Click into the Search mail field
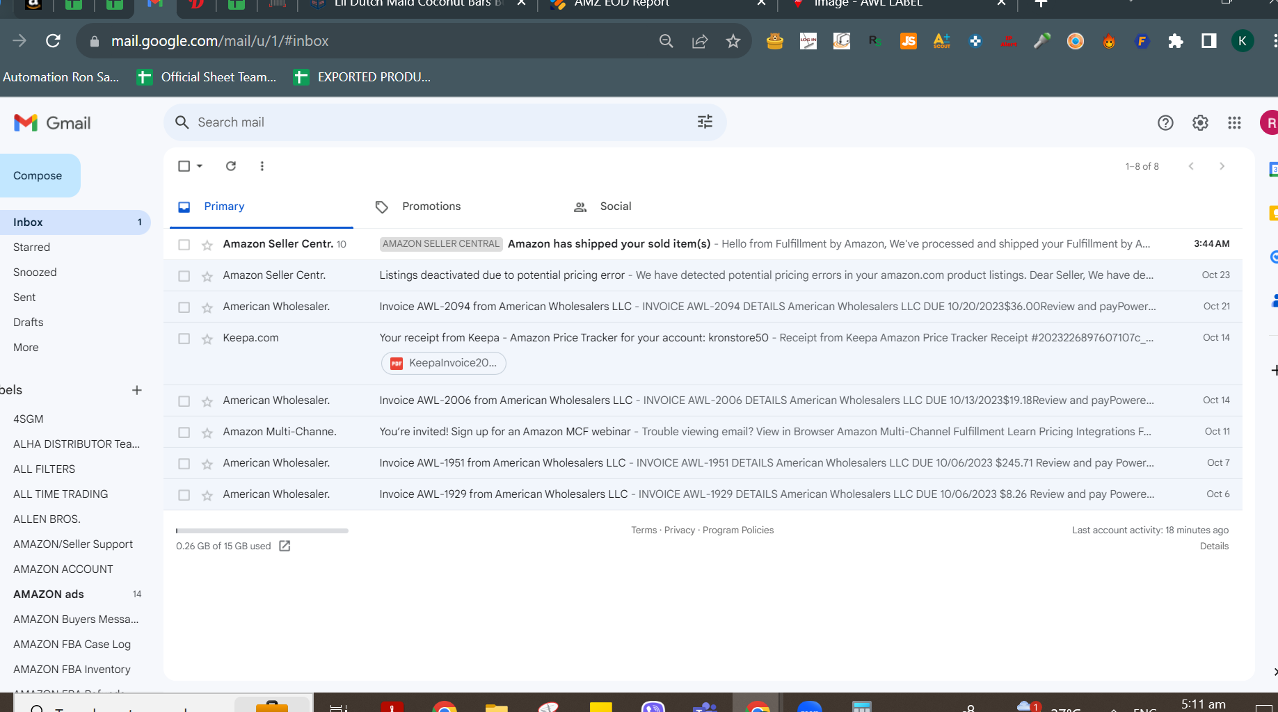Image resolution: width=1278 pixels, height=712 pixels. (x=445, y=122)
